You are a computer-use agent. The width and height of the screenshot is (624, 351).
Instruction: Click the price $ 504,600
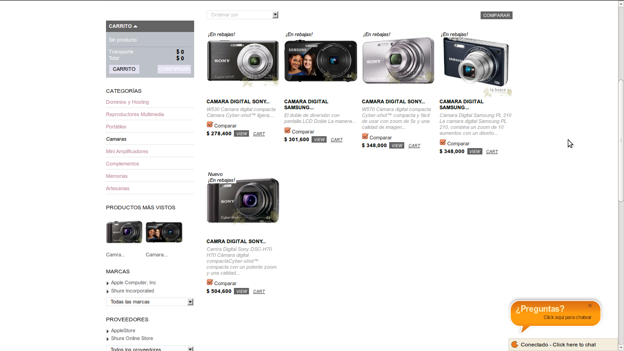click(219, 292)
